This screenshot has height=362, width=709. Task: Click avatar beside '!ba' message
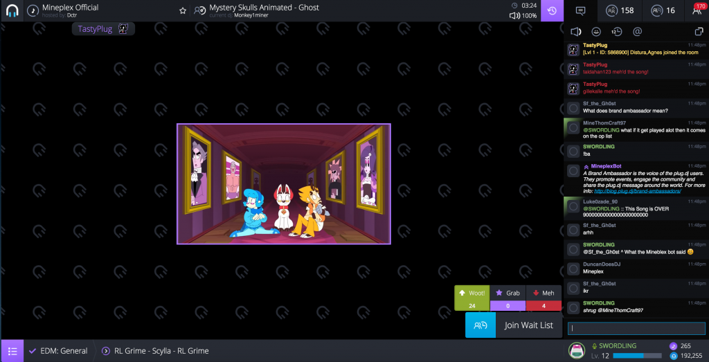tap(573, 152)
